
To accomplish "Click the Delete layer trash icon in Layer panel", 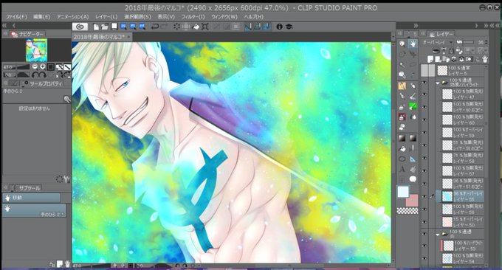I will (x=485, y=59).
